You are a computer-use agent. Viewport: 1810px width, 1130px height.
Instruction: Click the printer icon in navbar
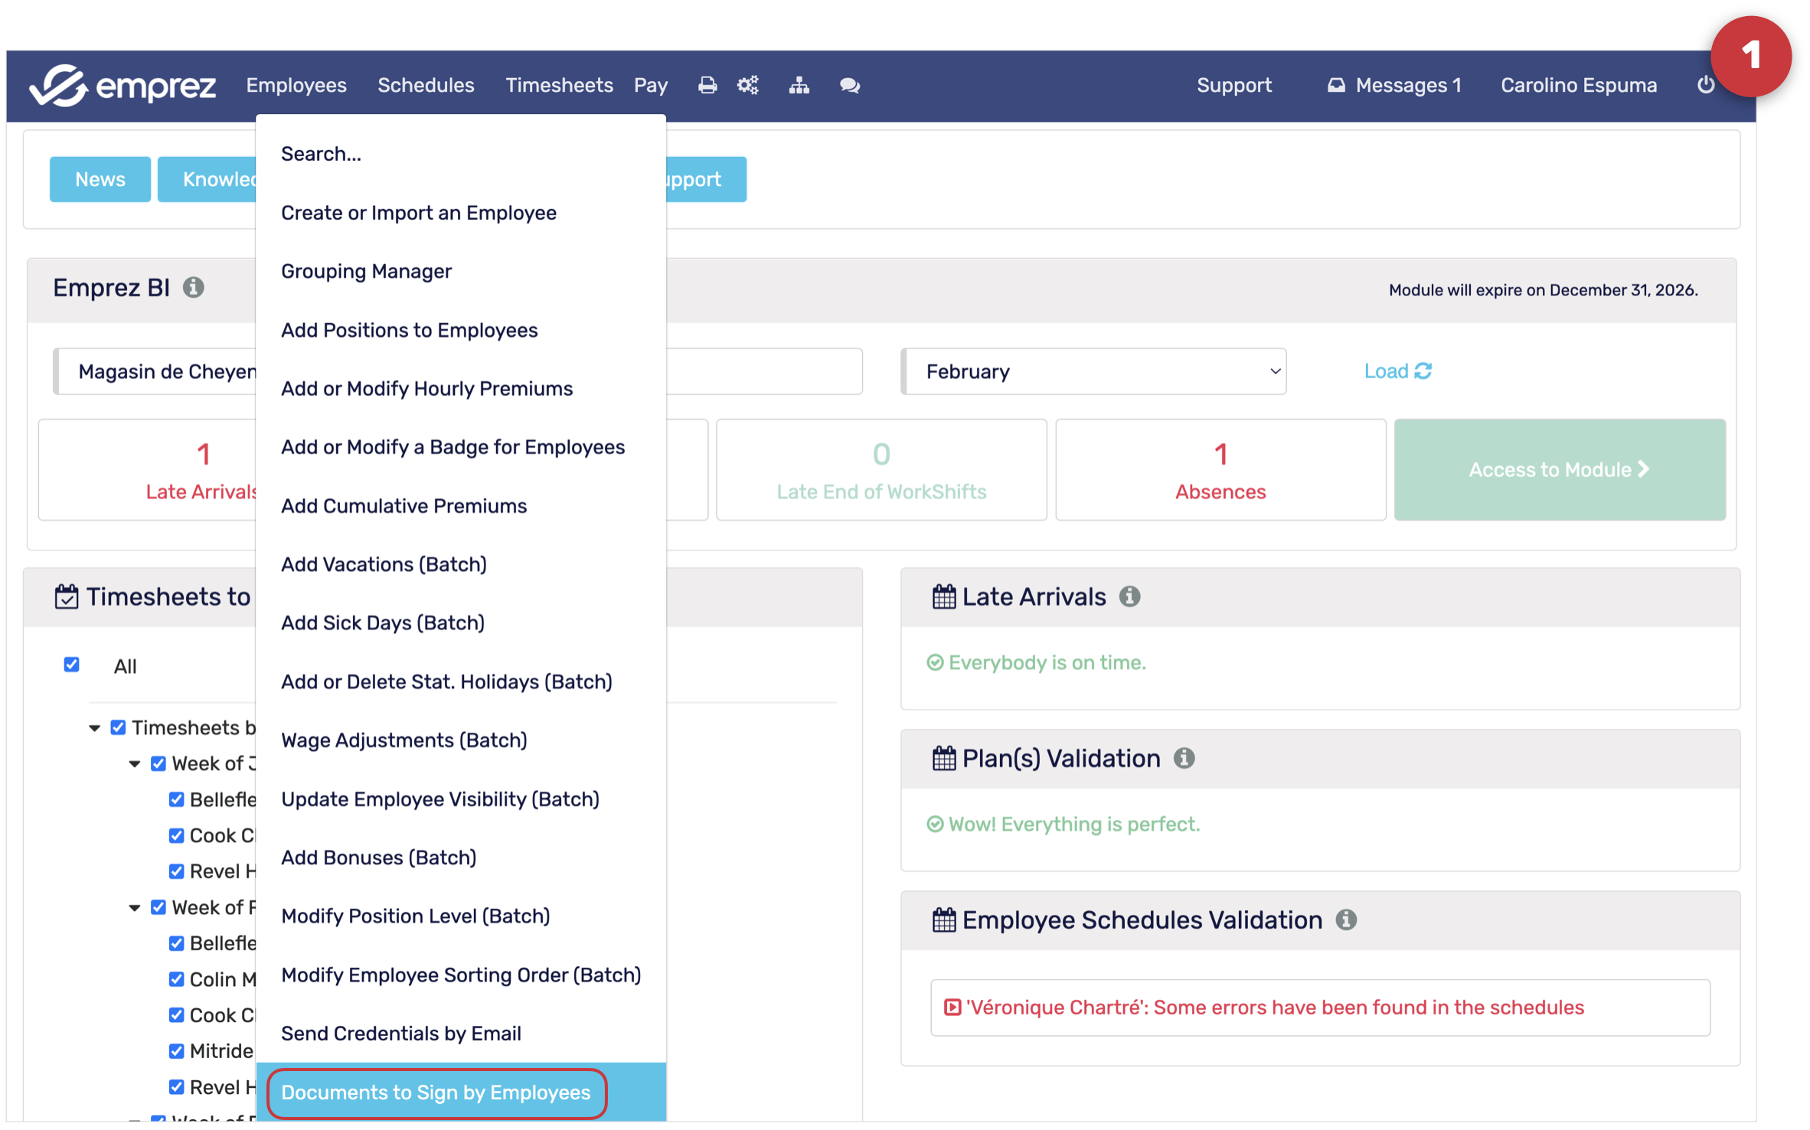pos(707,85)
